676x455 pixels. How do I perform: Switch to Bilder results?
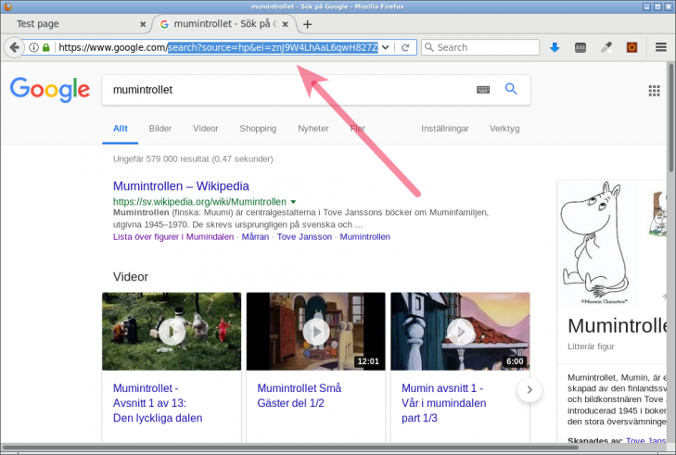[x=159, y=129]
